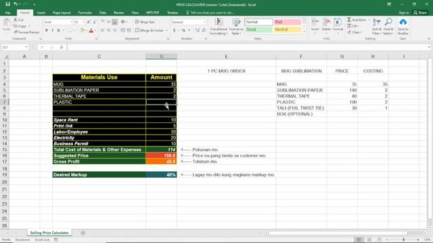Apply percent style

click(183, 30)
